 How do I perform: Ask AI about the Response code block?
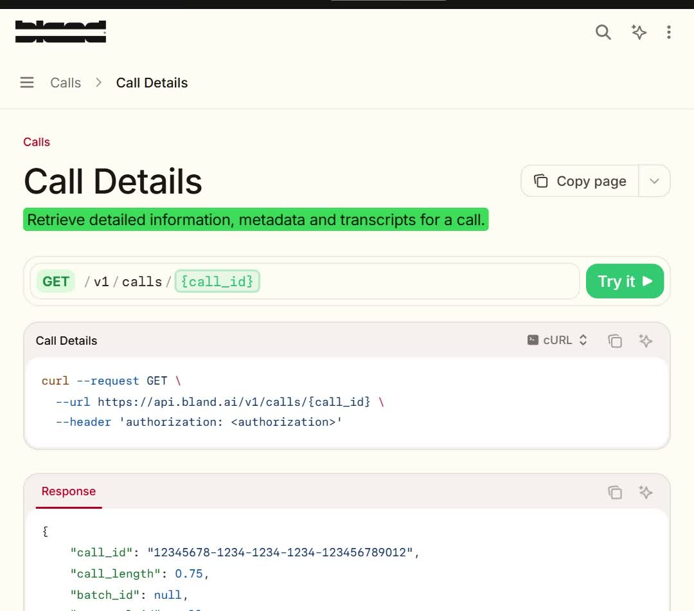click(645, 492)
